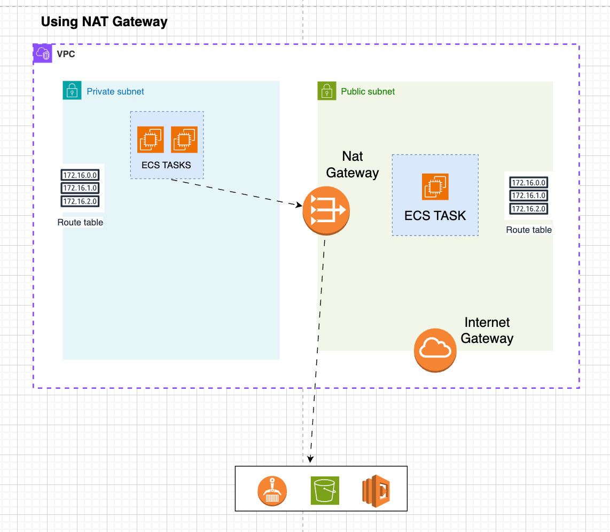Click the 'Route table' label in private subnet
Image resolution: width=610 pixels, height=532 pixels.
(80, 222)
